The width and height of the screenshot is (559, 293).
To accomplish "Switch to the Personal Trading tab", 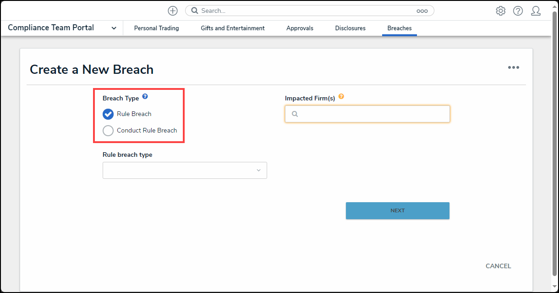I will click(156, 28).
